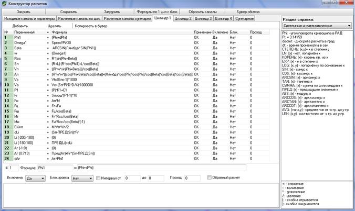Click the interval 'от' input field
Screen dimensions: 355x211
(132, 178)
